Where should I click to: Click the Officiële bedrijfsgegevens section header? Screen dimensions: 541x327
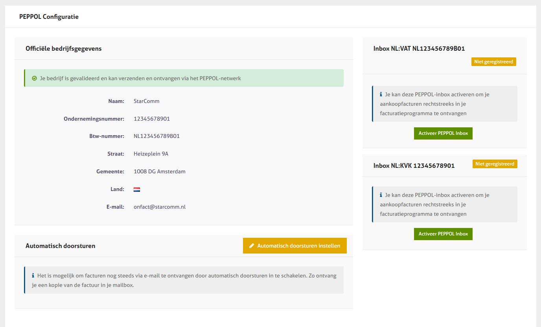(63, 49)
